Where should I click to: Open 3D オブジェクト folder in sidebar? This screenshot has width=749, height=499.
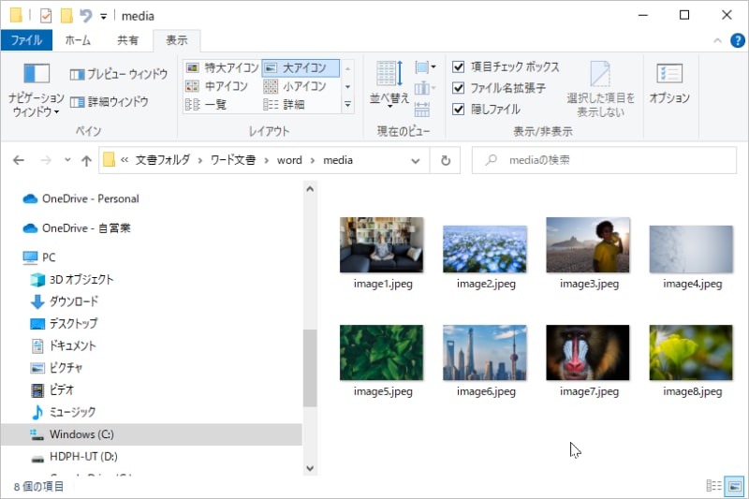(72, 279)
